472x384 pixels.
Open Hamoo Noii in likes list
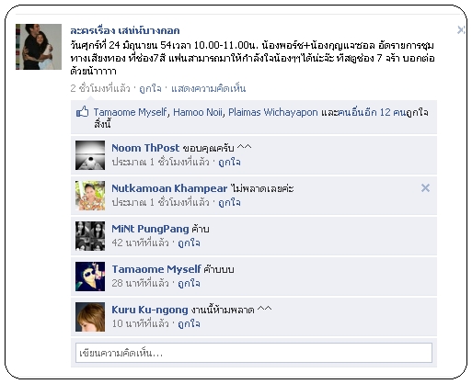(x=198, y=112)
